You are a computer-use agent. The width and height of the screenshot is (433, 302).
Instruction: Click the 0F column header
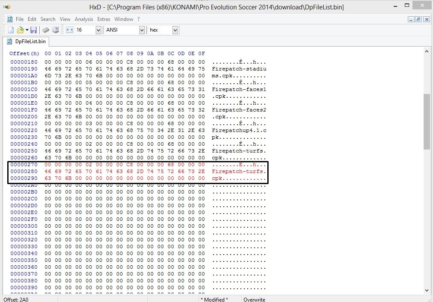click(x=202, y=53)
